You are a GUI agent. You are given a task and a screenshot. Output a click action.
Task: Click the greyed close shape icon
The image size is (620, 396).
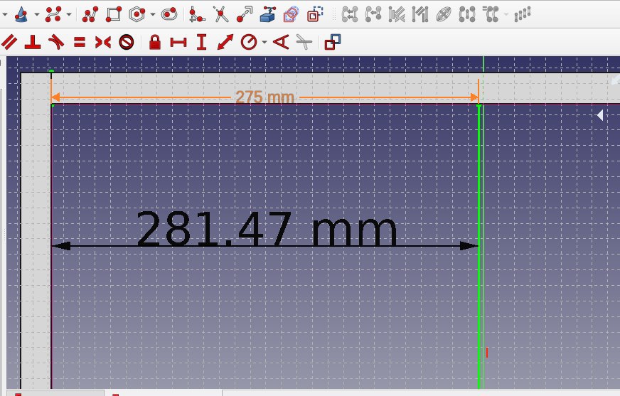(x=350, y=15)
